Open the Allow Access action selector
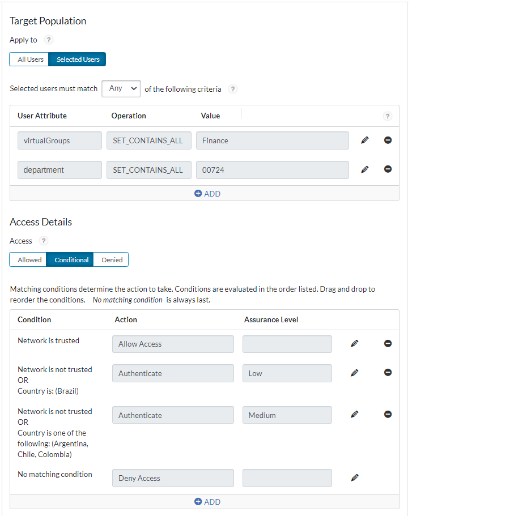Screen dimensions: 510x516 (x=173, y=343)
